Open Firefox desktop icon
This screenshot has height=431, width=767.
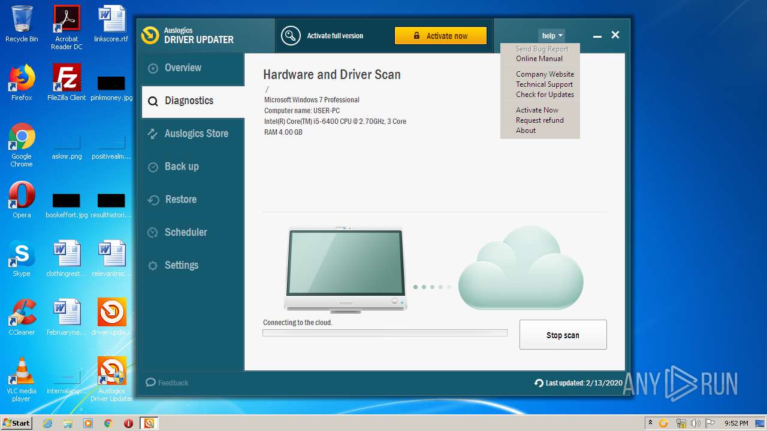pos(22,83)
